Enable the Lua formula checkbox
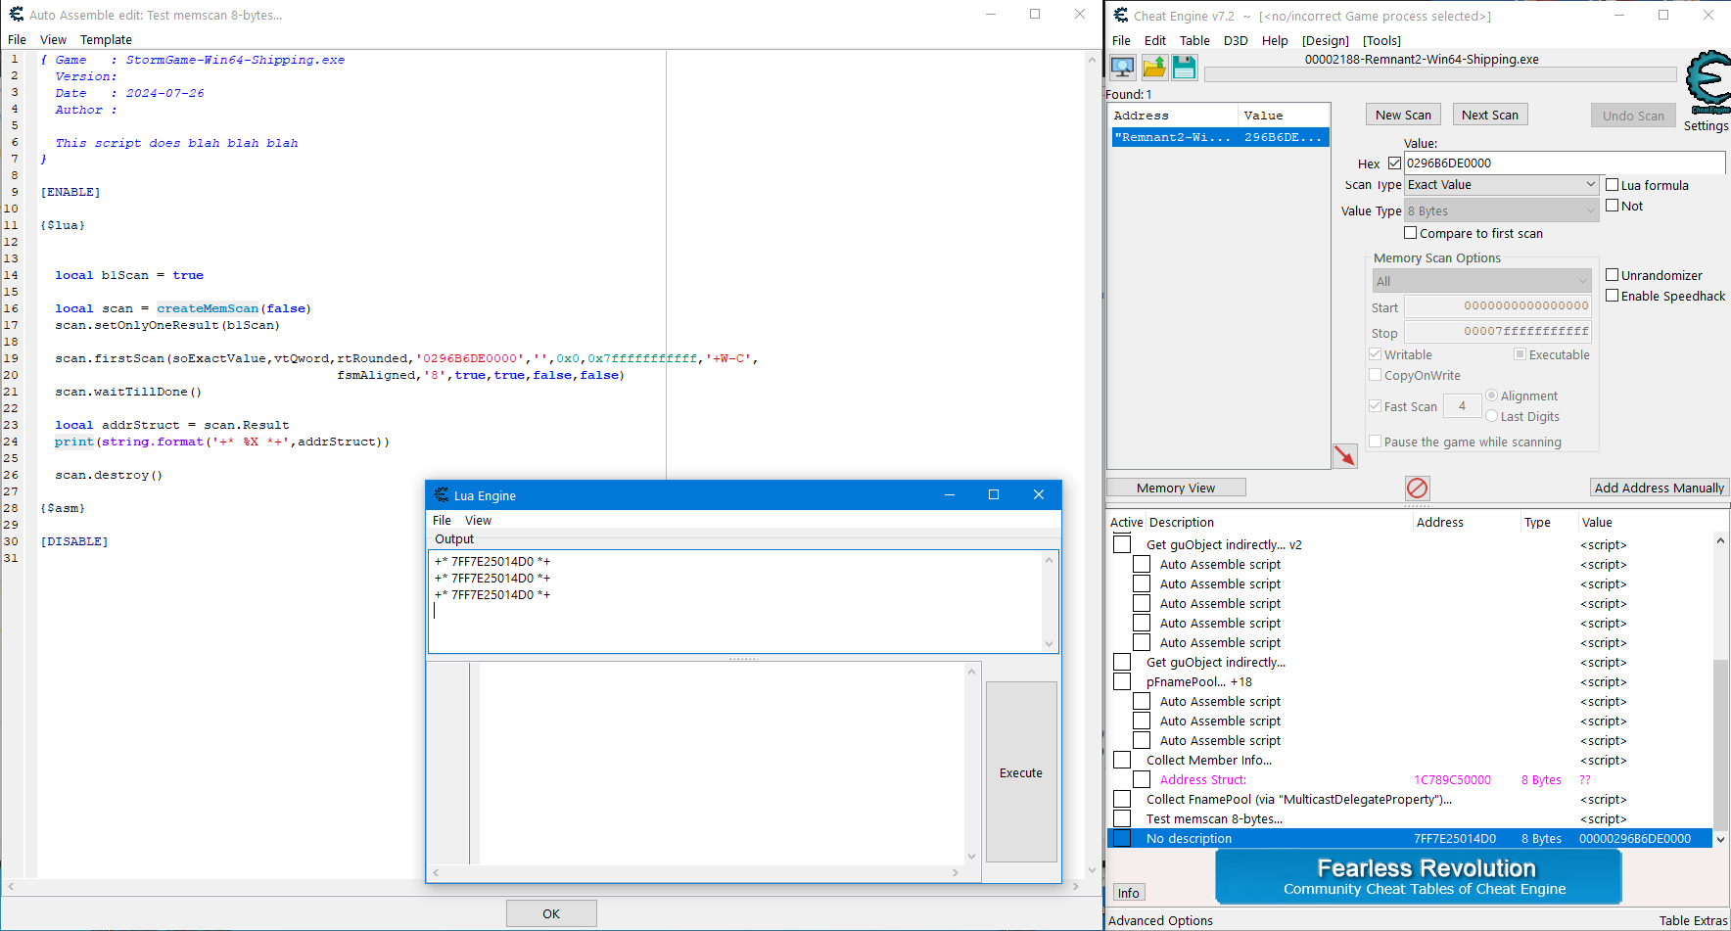The width and height of the screenshot is (1731, 931). tap(1612, 185)
